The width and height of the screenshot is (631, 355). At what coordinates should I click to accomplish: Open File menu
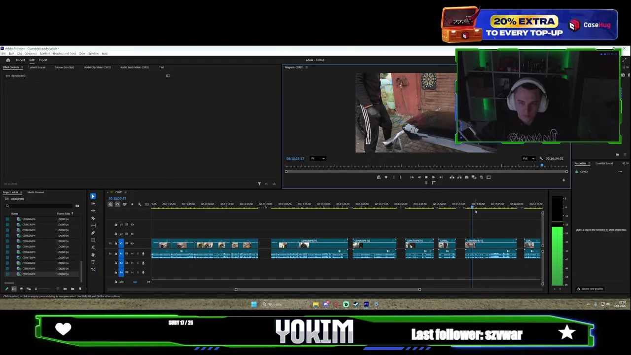3,53
